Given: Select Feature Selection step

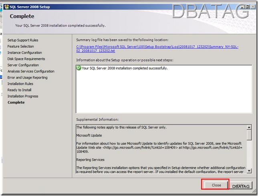Looking at the screenshot, I should pyautogui.click(x=20, y=46).
